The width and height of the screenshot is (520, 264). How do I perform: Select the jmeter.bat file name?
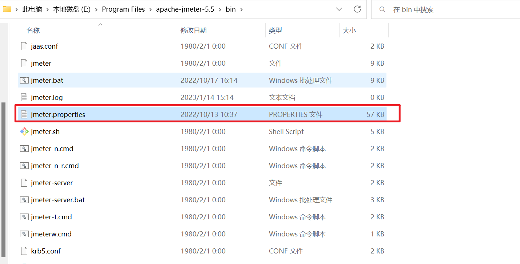(x=47, y=80)
